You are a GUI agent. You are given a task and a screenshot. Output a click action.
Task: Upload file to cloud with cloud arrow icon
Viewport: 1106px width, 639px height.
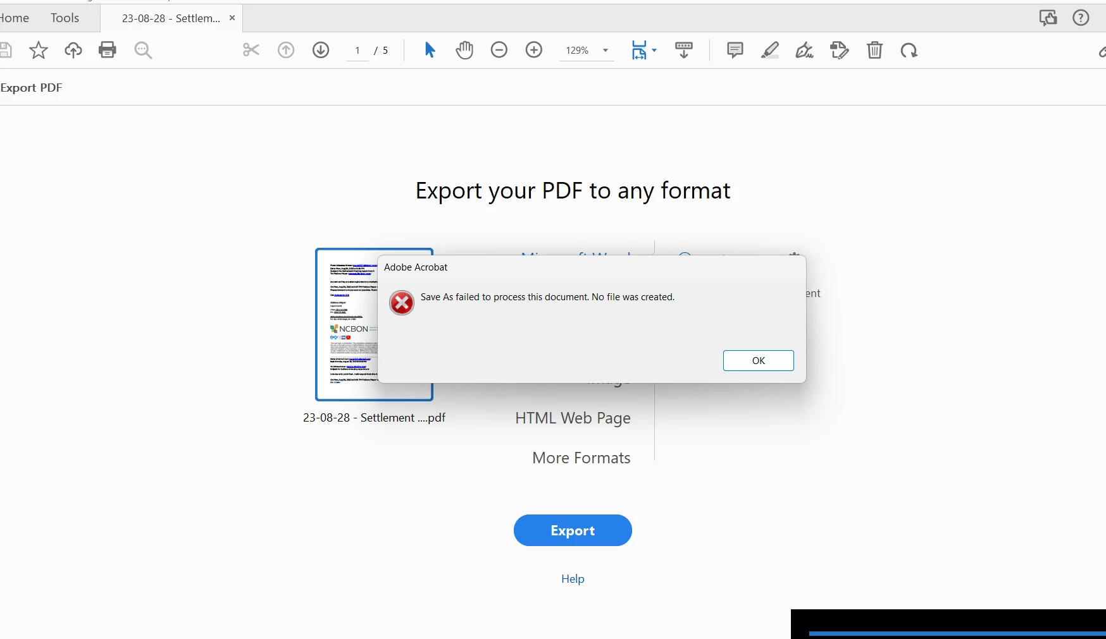click(x=73, y=50)
